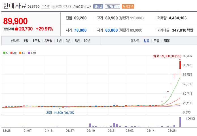
Task: Click the current price 89,900
Action: pyautogui.click(x=15, y=21)
